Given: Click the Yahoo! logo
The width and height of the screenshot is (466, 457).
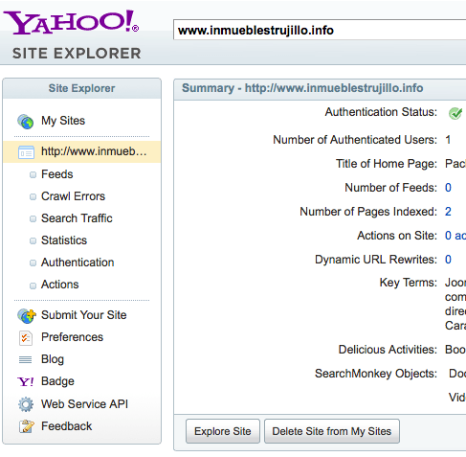Looking at the screenshot, I should tap(71, 22).
